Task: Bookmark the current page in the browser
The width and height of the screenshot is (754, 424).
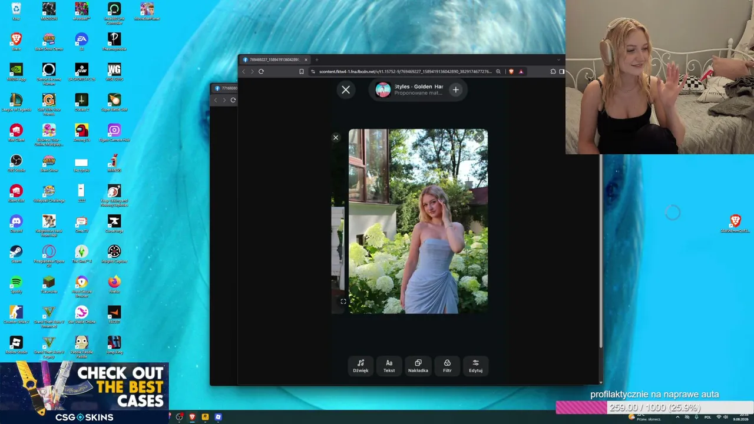Action: pyautogui.click(x=302, y=71)
